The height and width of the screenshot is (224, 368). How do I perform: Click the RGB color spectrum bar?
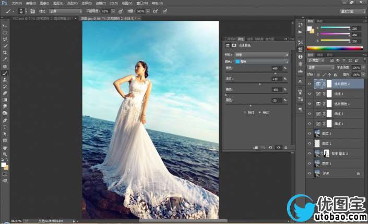[335, 48]
